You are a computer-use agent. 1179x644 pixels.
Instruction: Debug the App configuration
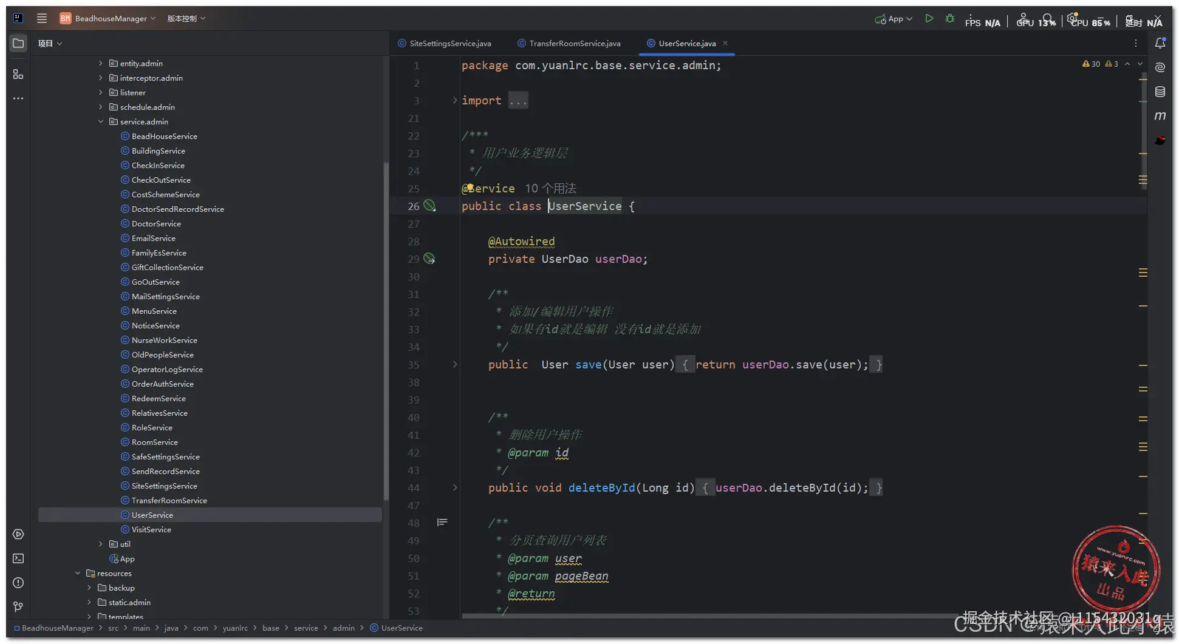click(950, 19)
